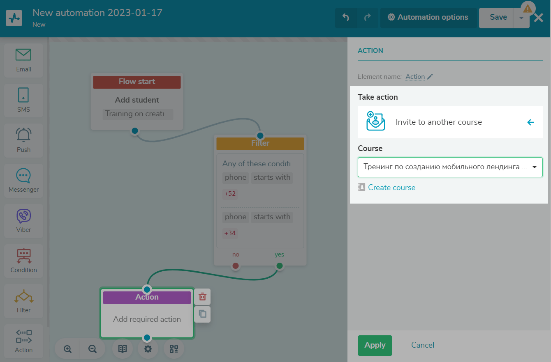Expand the Save button dropdown arrow
Viewport: 551px width, 362px height.
pos(521,18)
